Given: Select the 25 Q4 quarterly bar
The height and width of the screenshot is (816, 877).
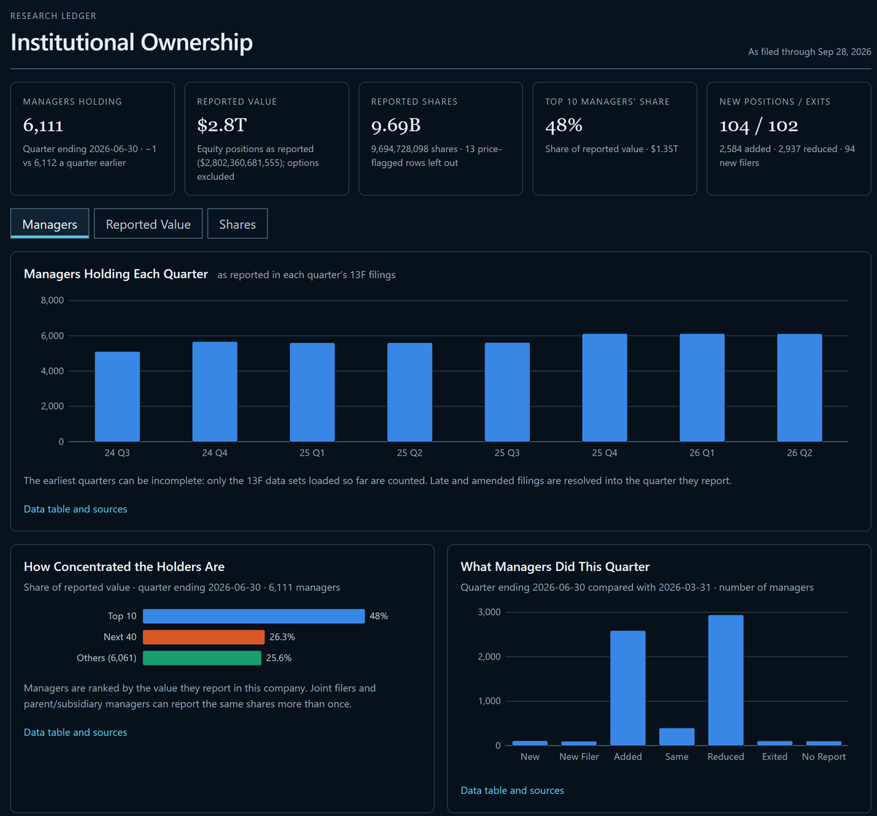Looking at the screenshot, I should click(x=604, y=388).
